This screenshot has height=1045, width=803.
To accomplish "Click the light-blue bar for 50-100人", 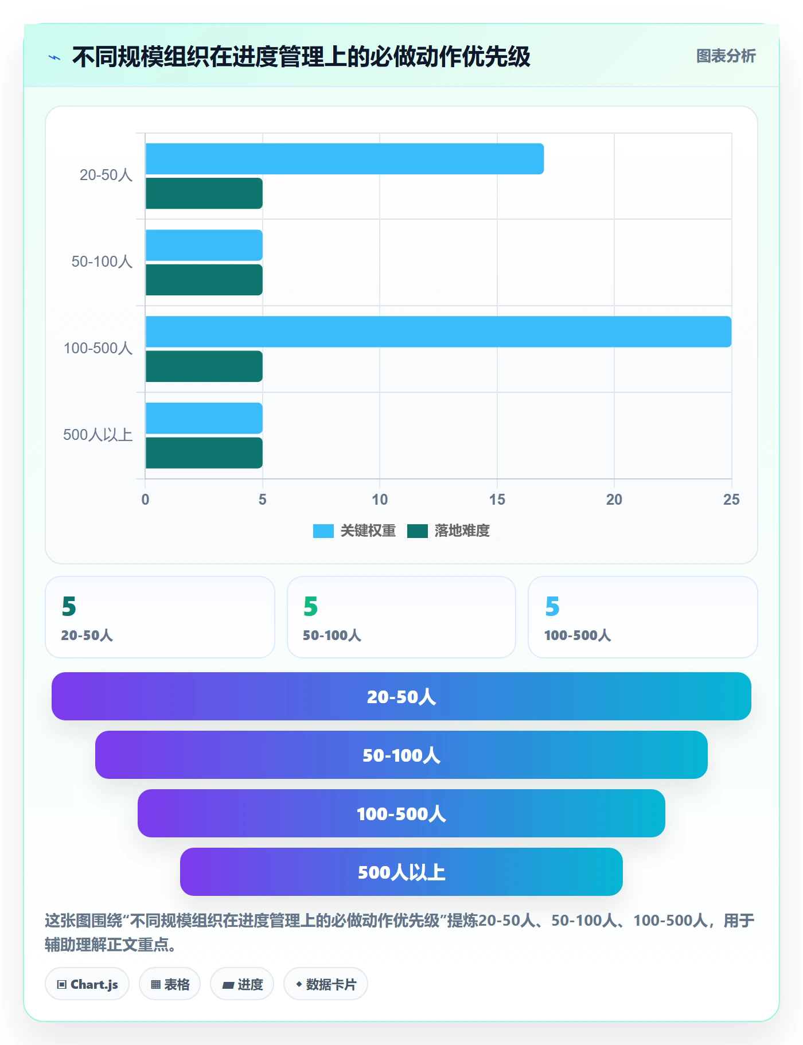I will pyautogui.click(x=204, y=245).
